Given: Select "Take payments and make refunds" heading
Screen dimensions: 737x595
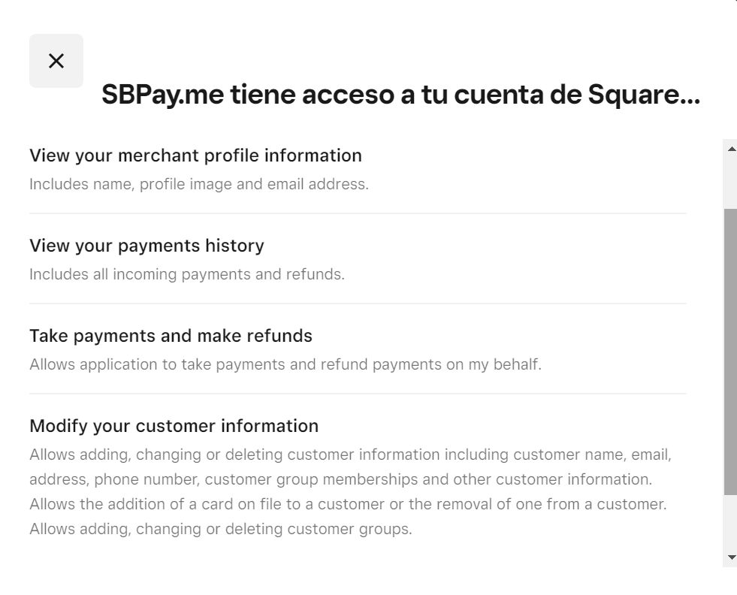Looking at the screenshot, I should 171,336.
